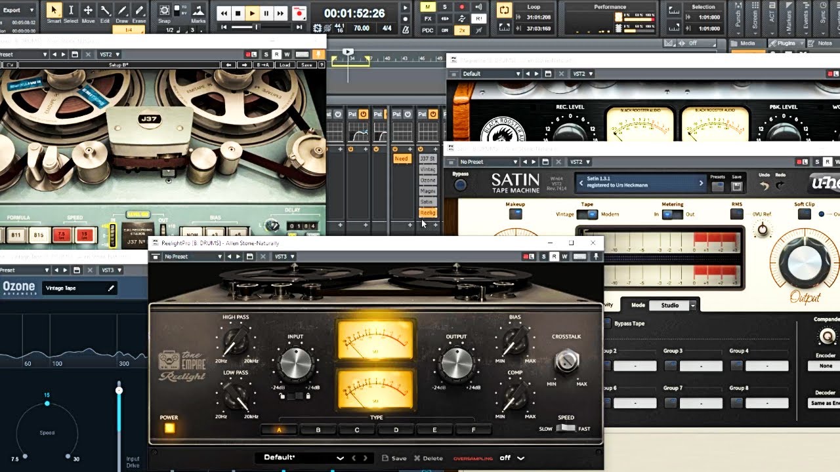Click B→A copy button in J37
Viewport: 840px width, 472px height.
tap(264, 65)
